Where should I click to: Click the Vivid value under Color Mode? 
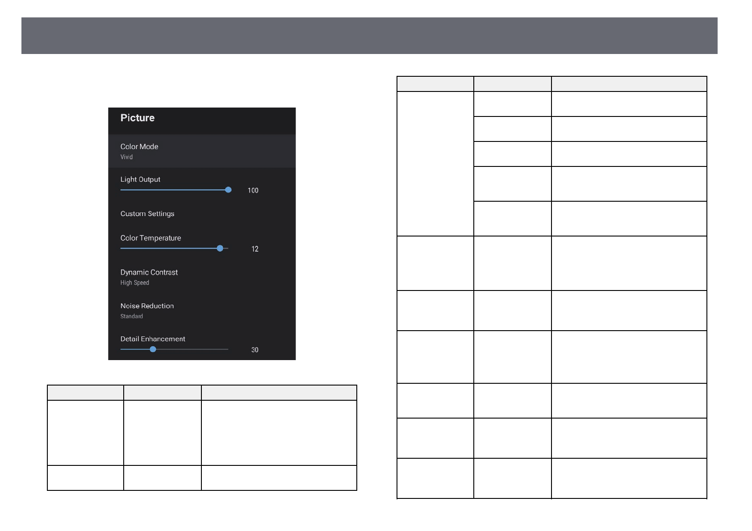click(x=126, y=157)
